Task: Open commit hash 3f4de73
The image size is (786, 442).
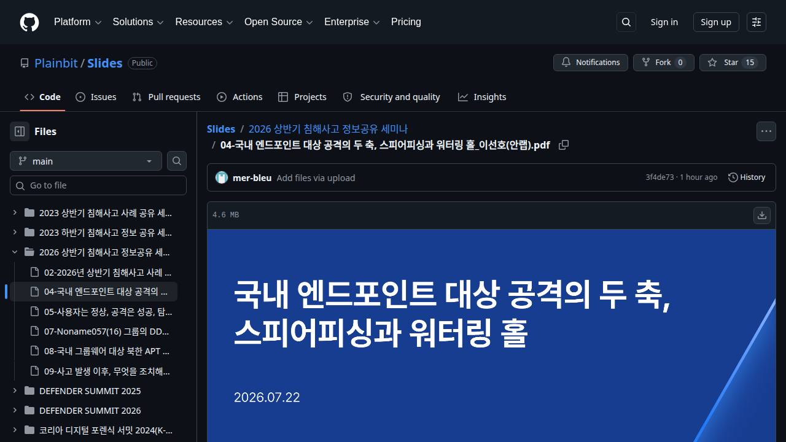Action: [x=660, y=177]
